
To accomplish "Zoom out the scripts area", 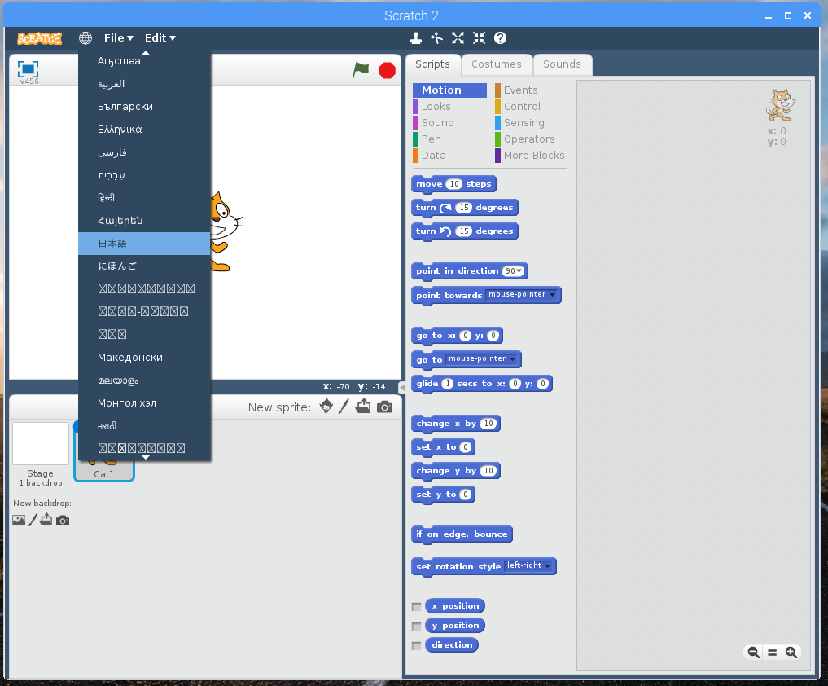I will point(754,653).
